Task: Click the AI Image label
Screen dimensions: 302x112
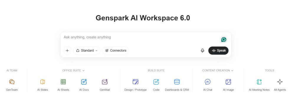Action: click(229, 90)
